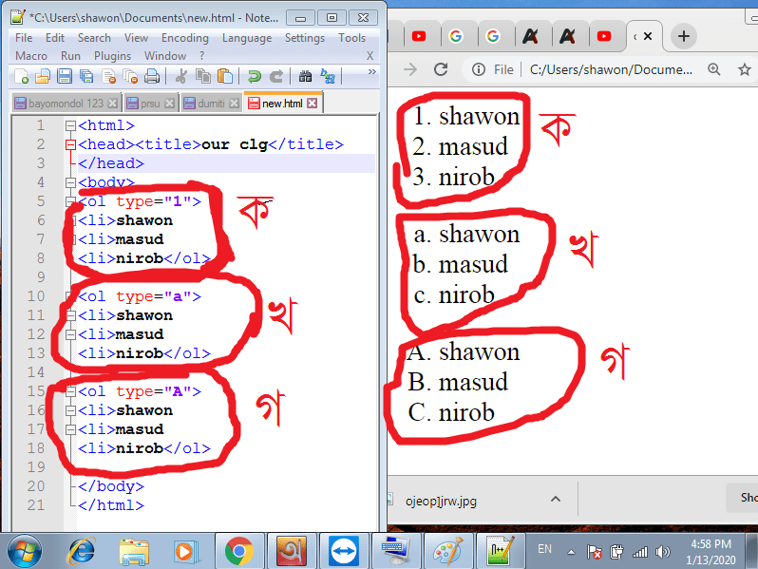Click the Cut scissors icon

click(x=180, y=77)
